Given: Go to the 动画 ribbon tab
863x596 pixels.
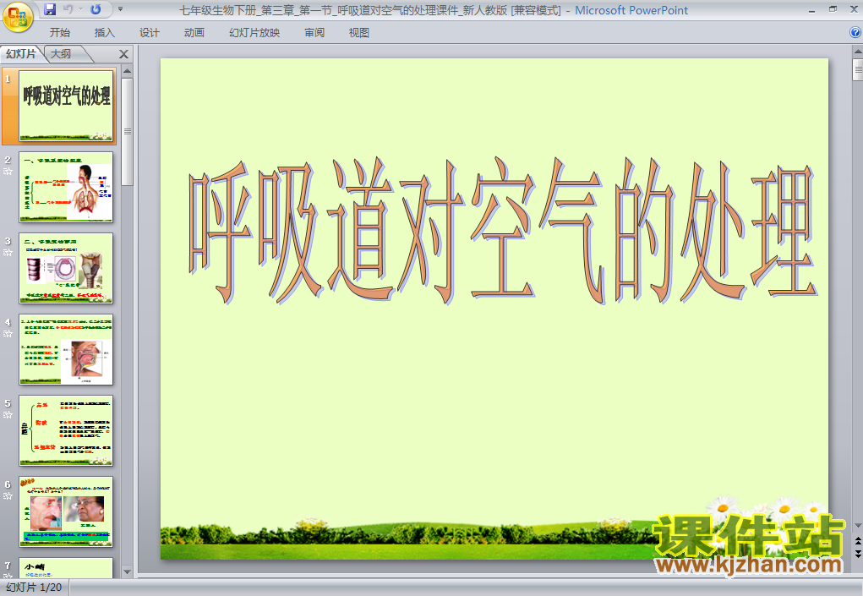Looking at the screenshot, I should 194,33.
